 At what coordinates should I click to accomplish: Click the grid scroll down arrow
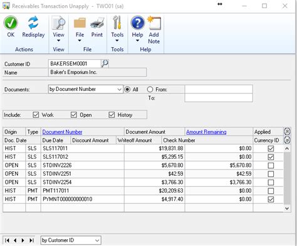tap(287, 208)
